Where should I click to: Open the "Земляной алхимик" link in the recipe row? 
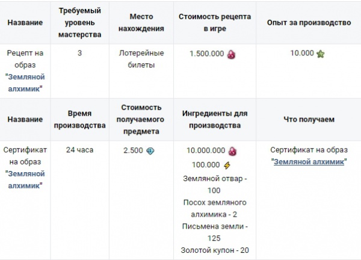click(25, 84)
